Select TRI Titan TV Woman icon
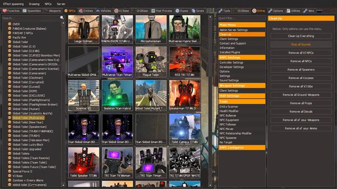The image size is (337, 189). click(117, 163)
